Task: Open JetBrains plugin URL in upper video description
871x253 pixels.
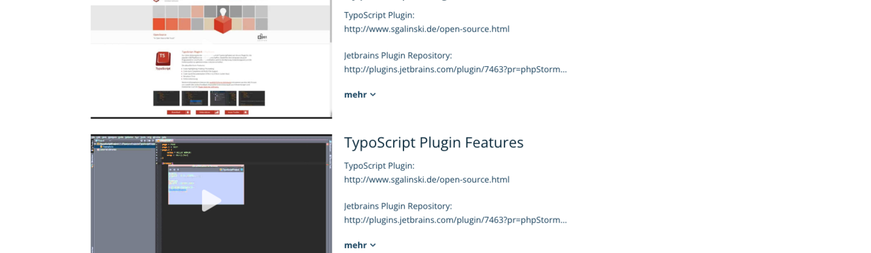Action: click(x=455, y=69)
